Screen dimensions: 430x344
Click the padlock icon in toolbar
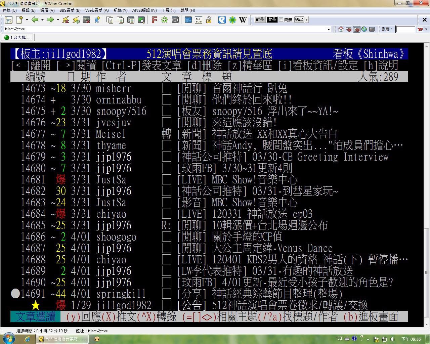click(209, 20)
